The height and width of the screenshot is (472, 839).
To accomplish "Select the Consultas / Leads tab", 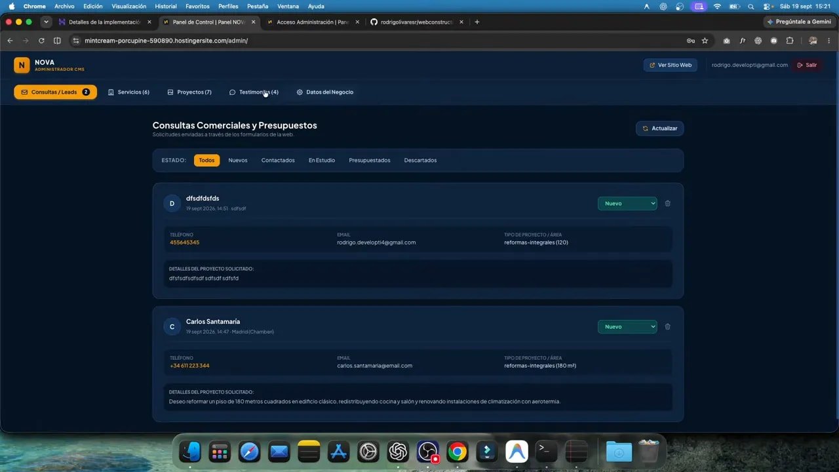I will click(55, 92).
